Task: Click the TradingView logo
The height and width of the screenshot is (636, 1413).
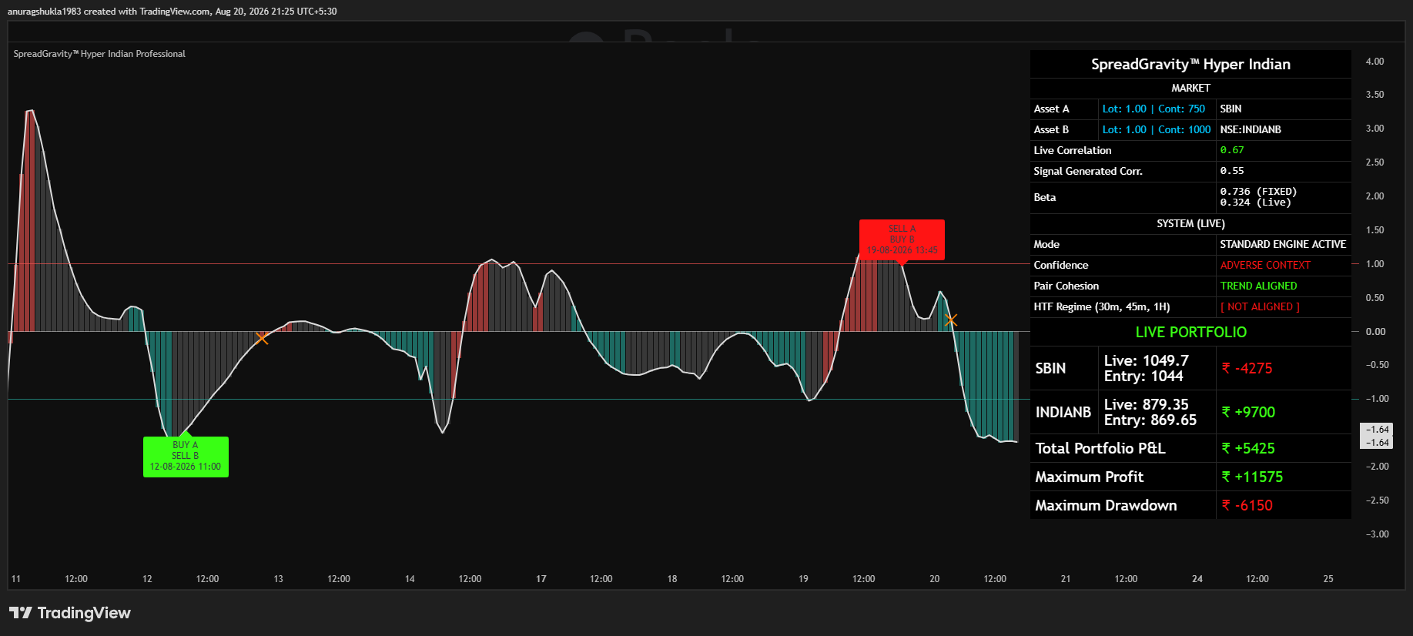Action: 69,613
